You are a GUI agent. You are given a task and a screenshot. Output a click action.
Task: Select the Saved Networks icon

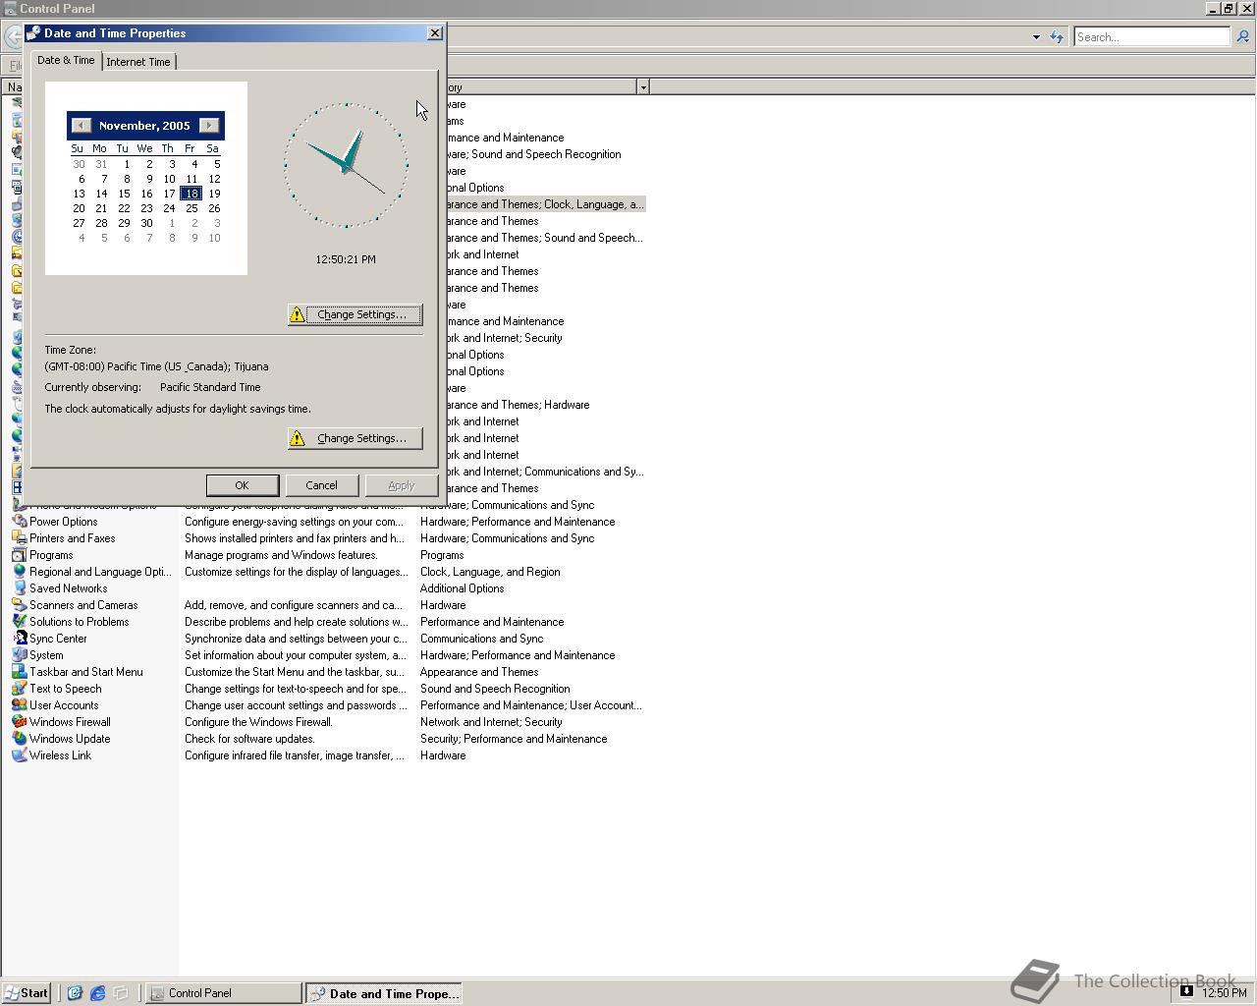[x=19, y=588]
